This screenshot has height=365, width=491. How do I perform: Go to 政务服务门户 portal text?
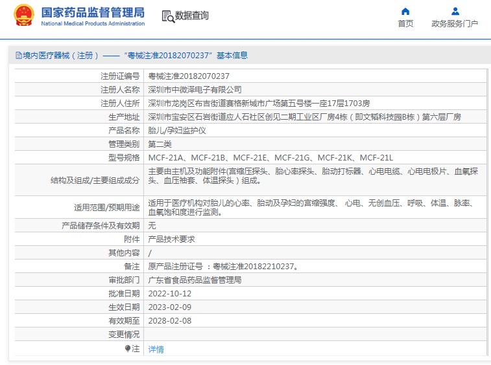tap(455, 24)
